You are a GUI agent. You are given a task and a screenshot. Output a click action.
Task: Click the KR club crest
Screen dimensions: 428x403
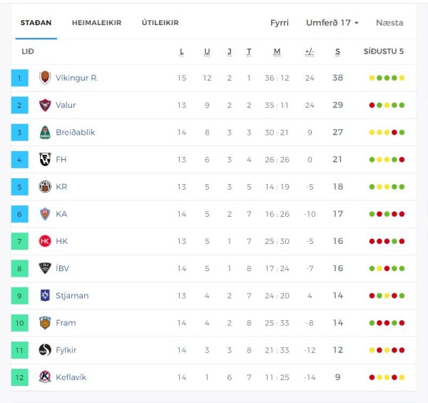coord(45,187)
